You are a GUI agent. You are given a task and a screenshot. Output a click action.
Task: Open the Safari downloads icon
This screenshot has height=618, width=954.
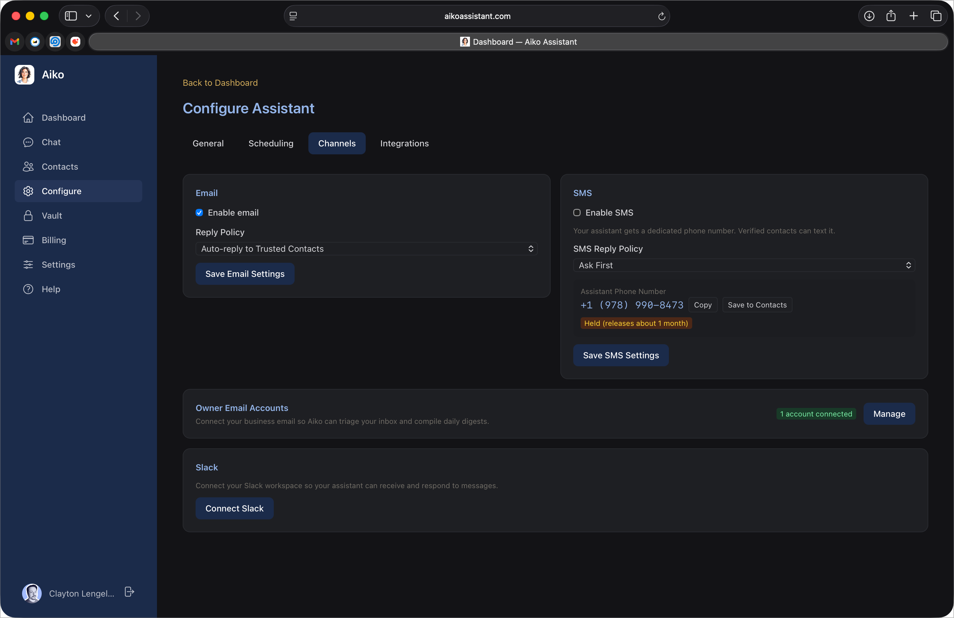[869, 16]
